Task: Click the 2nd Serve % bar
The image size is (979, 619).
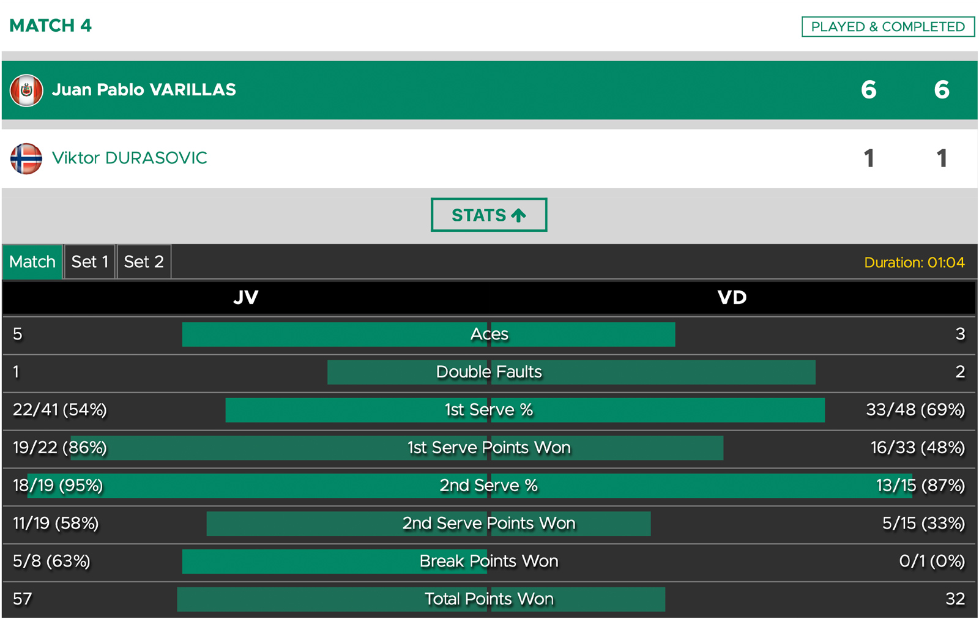Action: pyautogui.click(x=470, y=486)
